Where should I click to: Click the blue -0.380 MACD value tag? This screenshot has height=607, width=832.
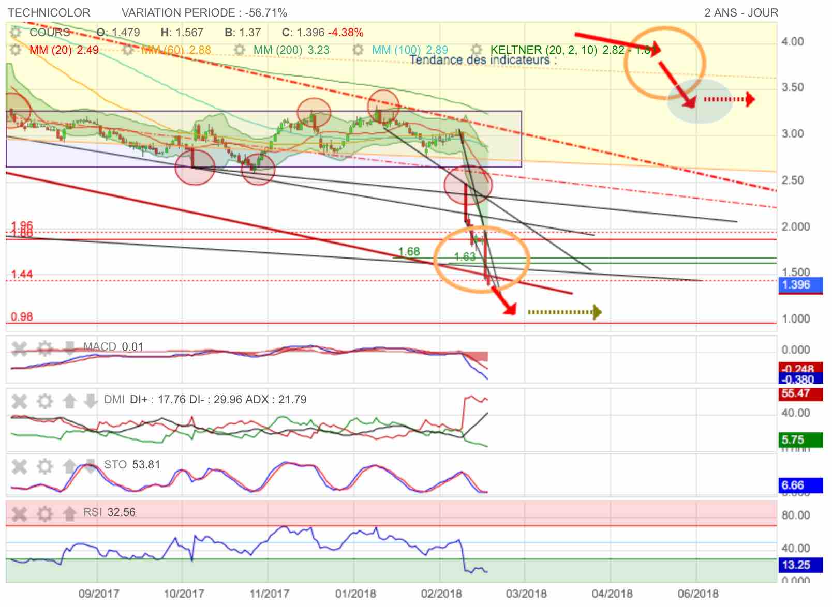coord(800,379)
